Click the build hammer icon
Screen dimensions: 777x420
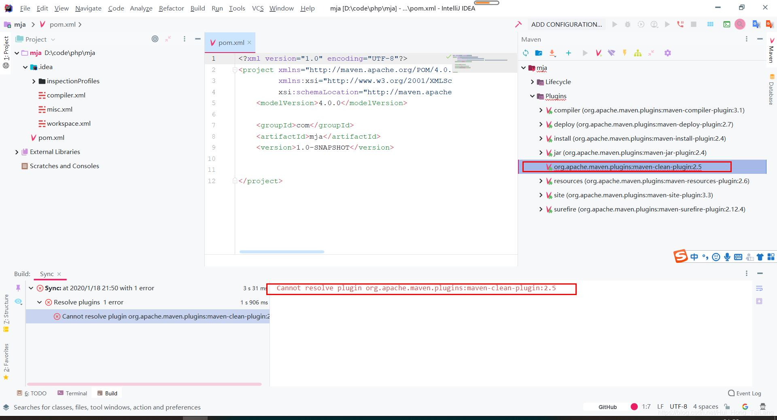coord(518,24)
